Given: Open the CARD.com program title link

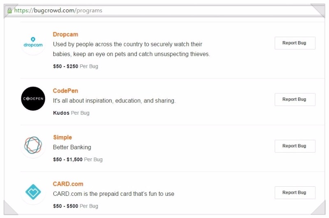Looking at the screenshot, I should point(68,184).
